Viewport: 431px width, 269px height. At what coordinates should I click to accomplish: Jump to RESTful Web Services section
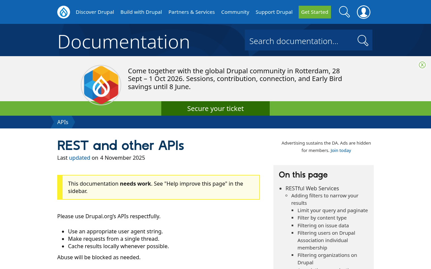tap(312, 188)
